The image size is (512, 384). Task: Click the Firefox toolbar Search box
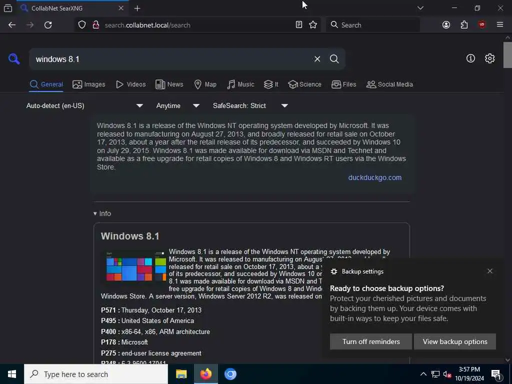372,25
